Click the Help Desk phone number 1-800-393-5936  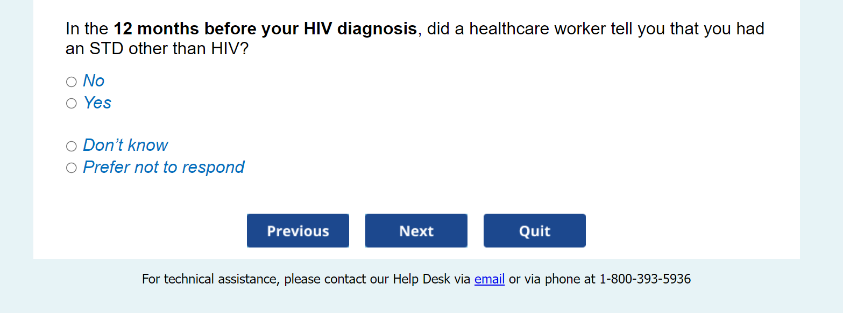point(645,279)
